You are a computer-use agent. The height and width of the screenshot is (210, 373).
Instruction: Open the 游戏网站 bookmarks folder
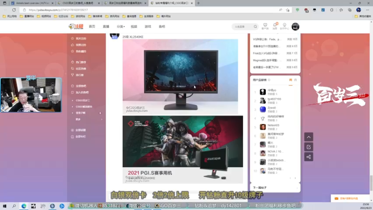(x=78, y=16)
